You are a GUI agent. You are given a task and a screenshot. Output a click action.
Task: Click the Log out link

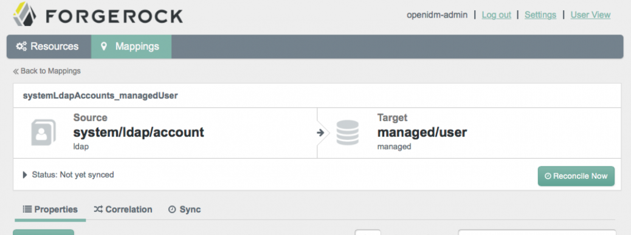coord(496,15)
